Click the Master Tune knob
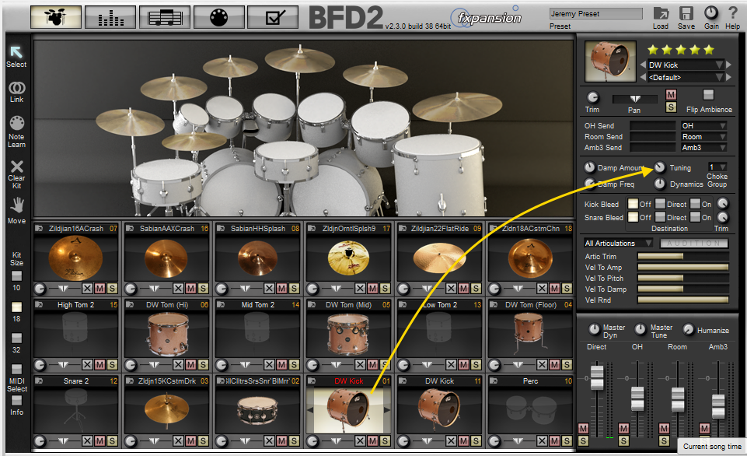The width and height of the screenshot is (747, 456). [641, 329]
